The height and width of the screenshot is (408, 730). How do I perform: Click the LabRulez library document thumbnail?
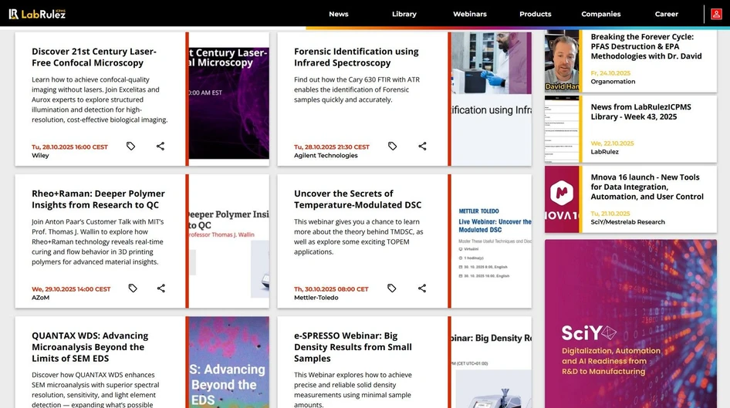pyautogui.click(x=562, y=130)
